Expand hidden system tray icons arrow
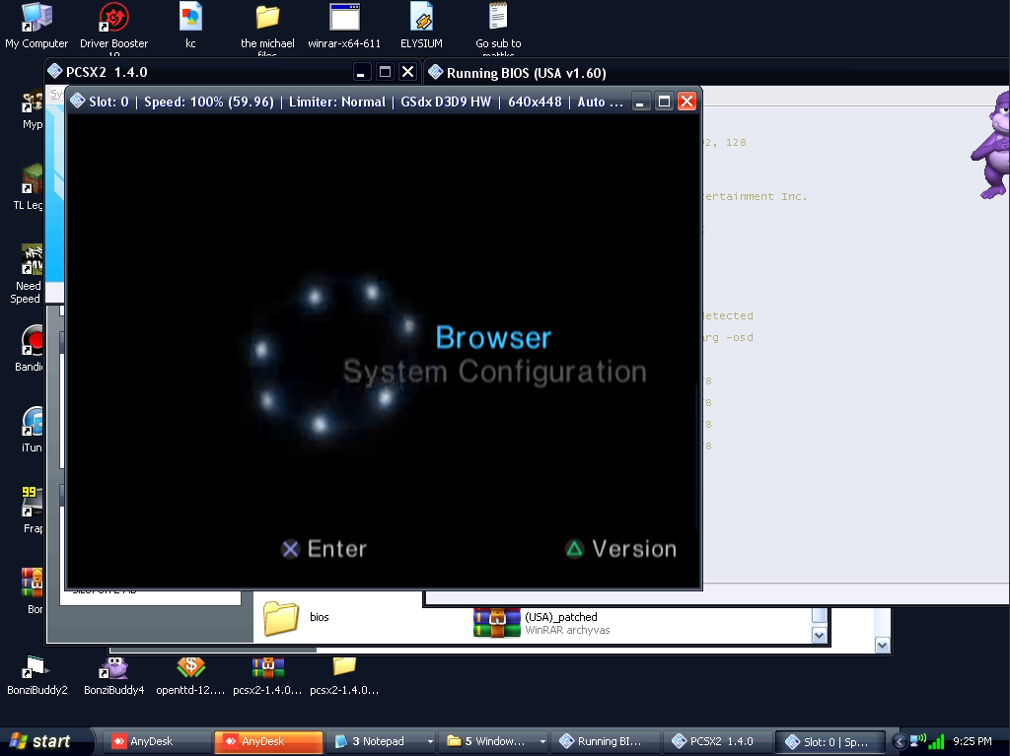Screen dimensions: 1010x756 coord(900,742)
